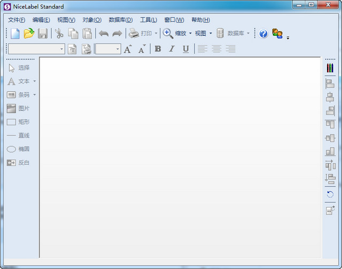Open the 缩放 dropdown arrow
Screen dimensions: 342x269
pyautogui.click(x=190, y=33)
